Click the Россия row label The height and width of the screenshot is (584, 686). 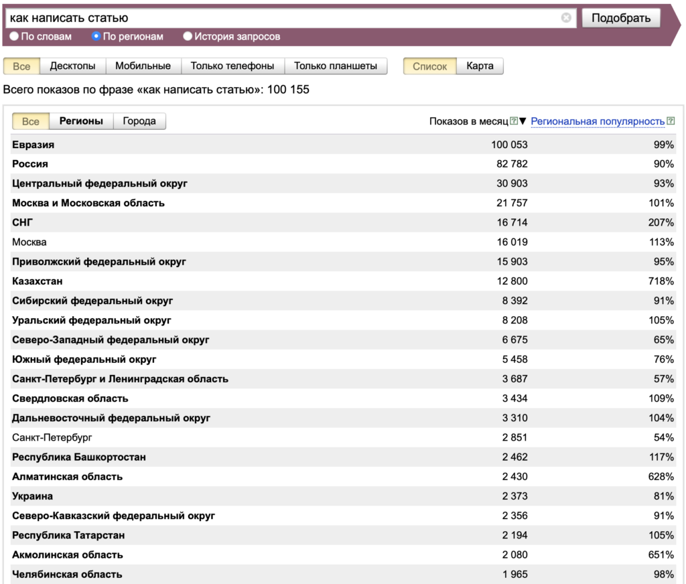(30, 164)
